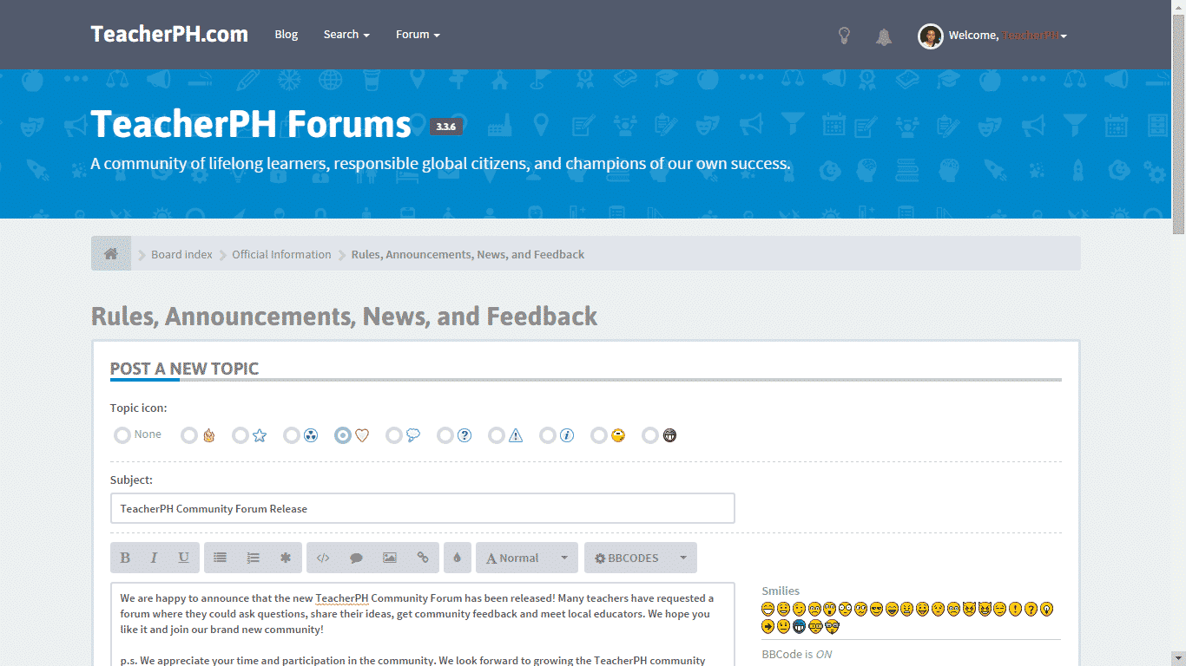Click the Subject input field
Screen dimensions: 1186x666
pyautogui.click(x=423, y=508)
